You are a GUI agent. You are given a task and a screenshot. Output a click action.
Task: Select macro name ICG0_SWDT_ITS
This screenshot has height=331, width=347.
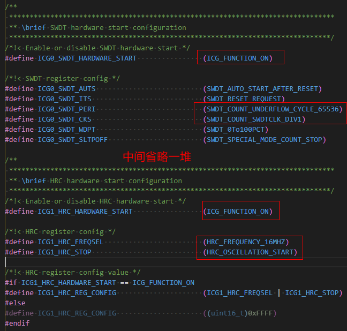(64, 99)
